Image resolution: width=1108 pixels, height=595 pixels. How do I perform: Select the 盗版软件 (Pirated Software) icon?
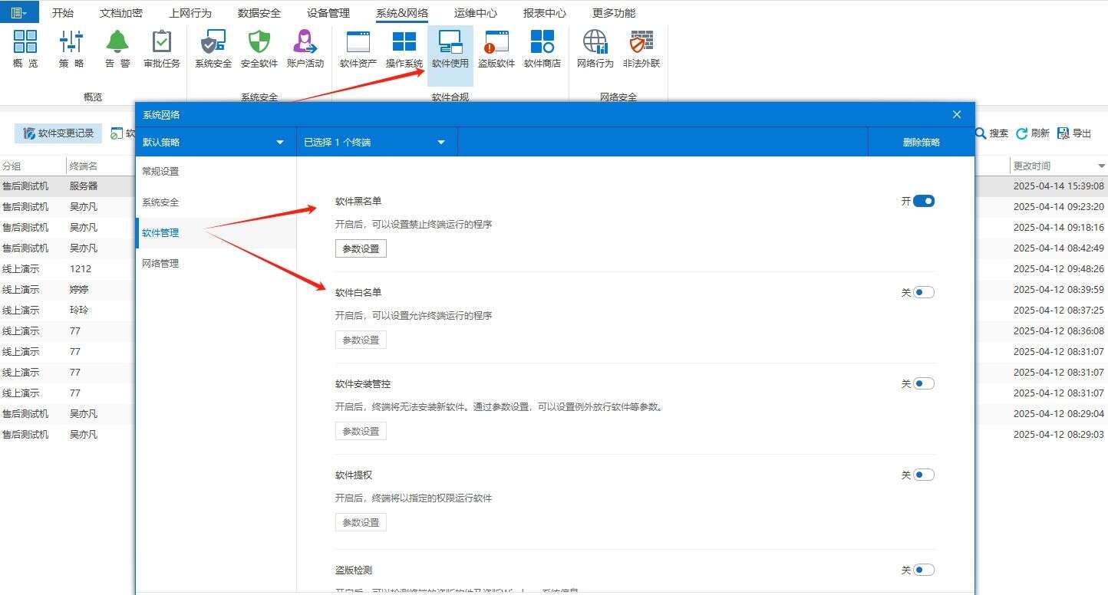pos(496,48)
